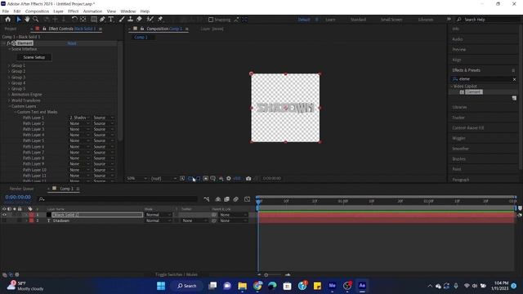Image resolution: width=523 pixels, height=294 pixels.
Task: Select the Pen tool
Action: point(102,20)
